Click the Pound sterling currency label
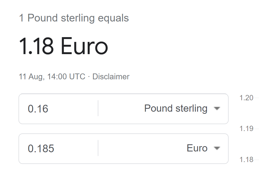 point(175,108)
